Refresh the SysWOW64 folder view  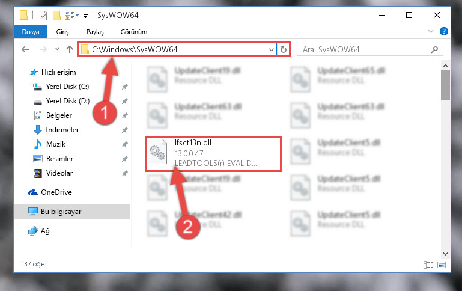pos(284,49)
